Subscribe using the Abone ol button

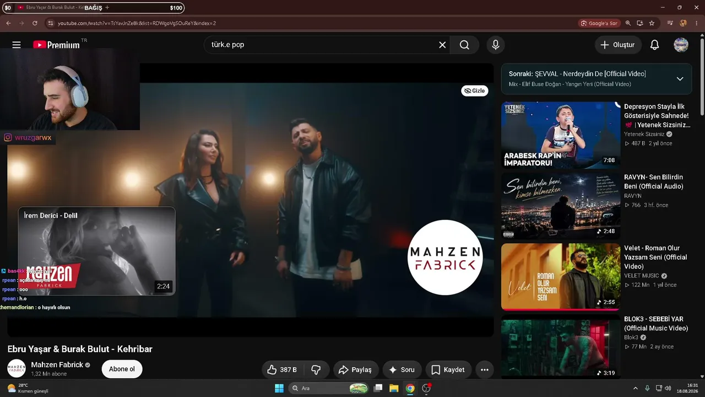(x=122, y=369)
